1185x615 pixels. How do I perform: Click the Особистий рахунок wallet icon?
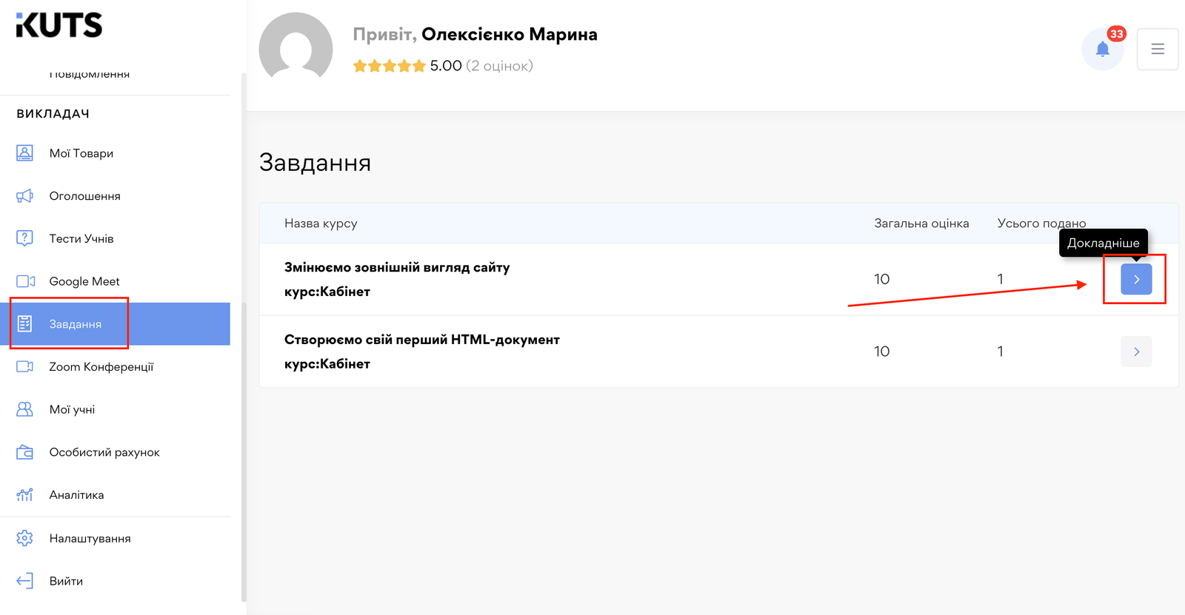click(x=24, y=452)
